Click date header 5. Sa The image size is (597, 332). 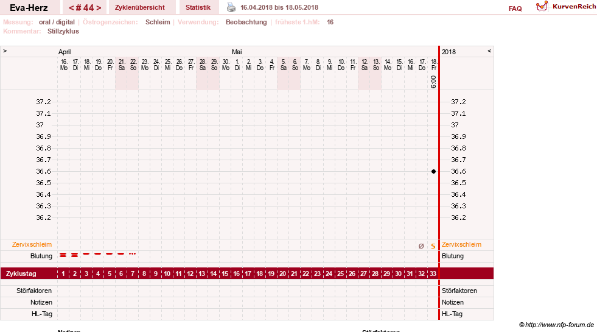pyautogui.click(x=283, y=65)
